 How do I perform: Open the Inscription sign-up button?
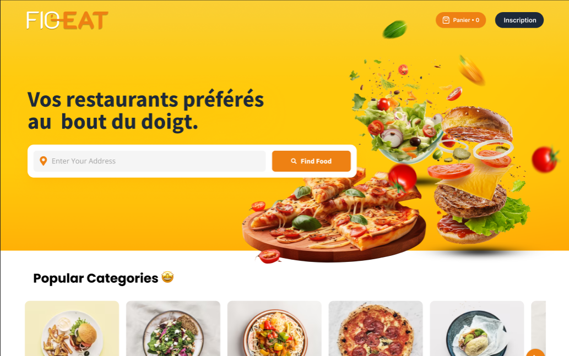(519, 20)
